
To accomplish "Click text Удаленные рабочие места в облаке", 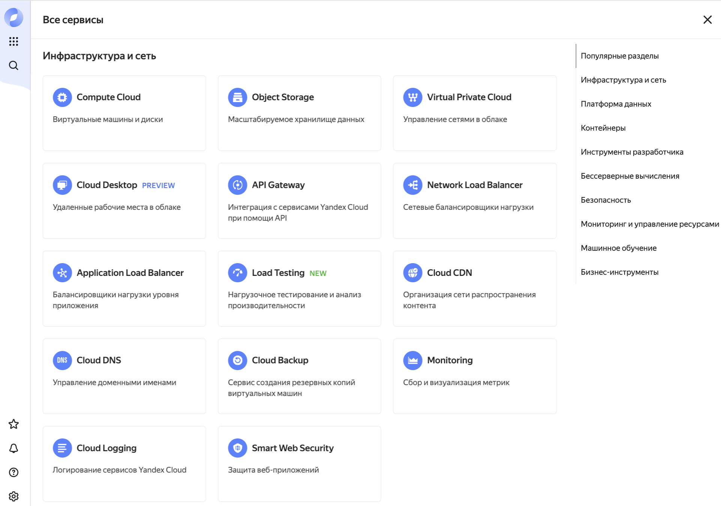I will (x=117, y=207).
